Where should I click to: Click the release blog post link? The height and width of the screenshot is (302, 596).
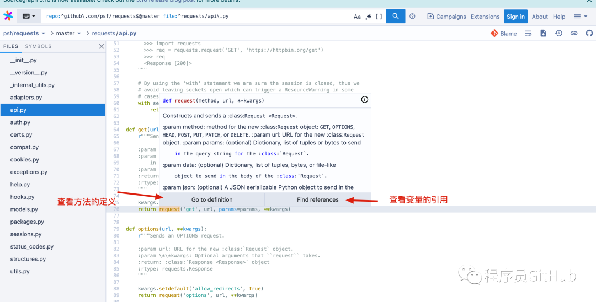coord(167,1)
